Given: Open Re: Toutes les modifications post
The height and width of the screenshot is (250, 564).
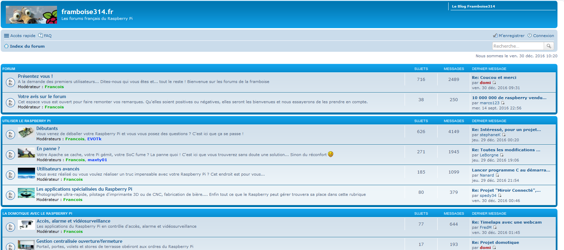Looking at the screenshot, I should click(506, 150).
